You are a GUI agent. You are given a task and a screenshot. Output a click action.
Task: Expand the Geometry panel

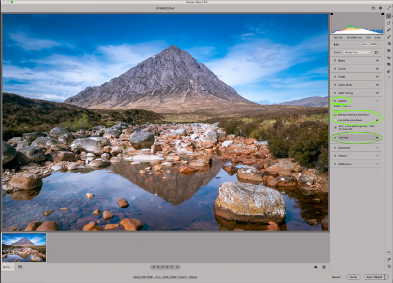pos(344,147)
